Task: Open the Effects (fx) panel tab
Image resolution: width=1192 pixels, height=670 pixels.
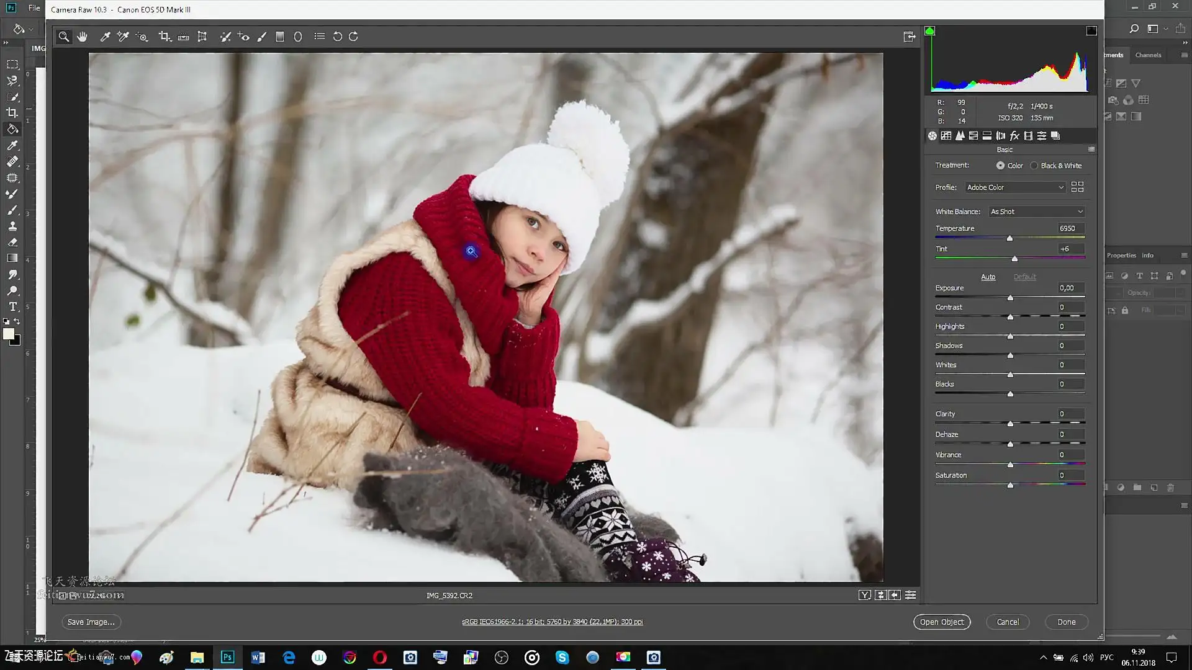Action: pyautogui.click(x=1014, y=136)
